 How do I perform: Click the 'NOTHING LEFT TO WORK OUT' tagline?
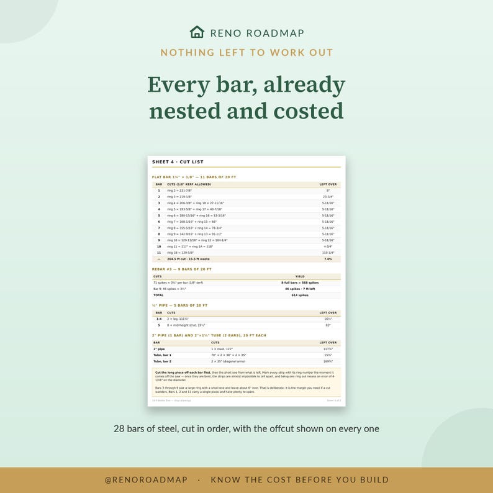(246, 52)
